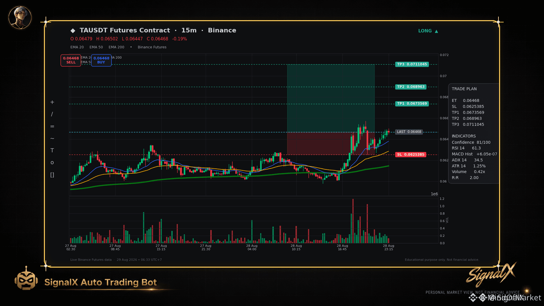Image resolution: width=544 pixels, height=306 pixels.
Task: Click the SignalX robot mascot icon
Action: 26,279
